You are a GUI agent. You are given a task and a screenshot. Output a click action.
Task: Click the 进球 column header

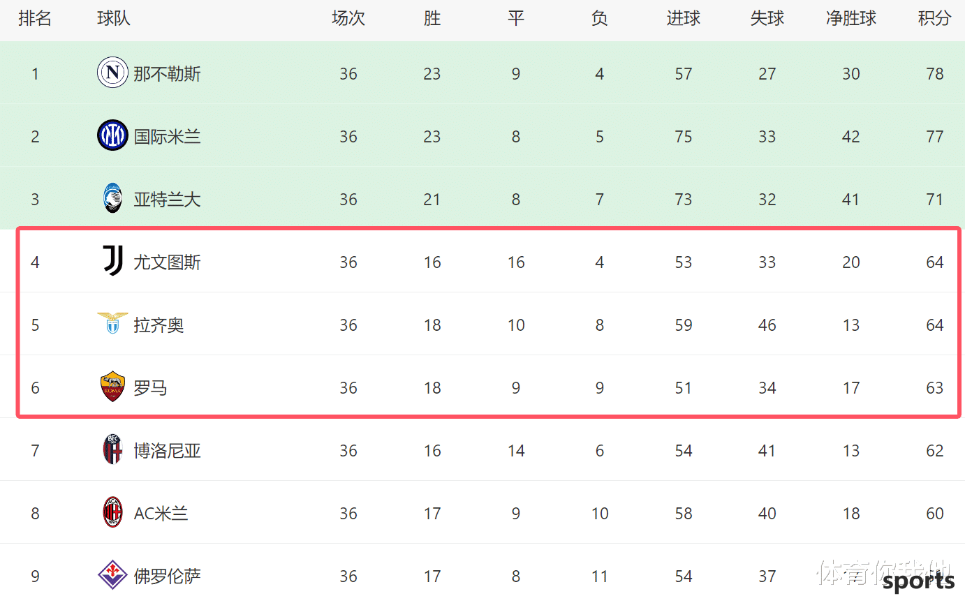683,19
